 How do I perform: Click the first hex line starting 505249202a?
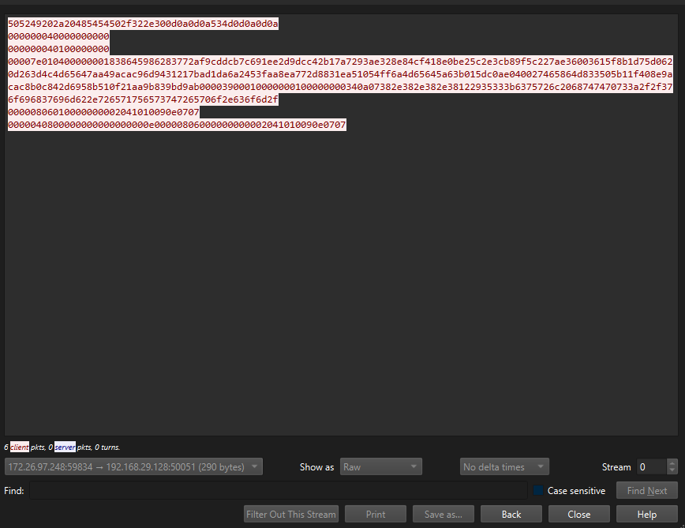click(x=143, y=24)
